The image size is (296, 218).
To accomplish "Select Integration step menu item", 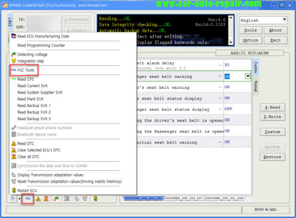I will [31, 61].
